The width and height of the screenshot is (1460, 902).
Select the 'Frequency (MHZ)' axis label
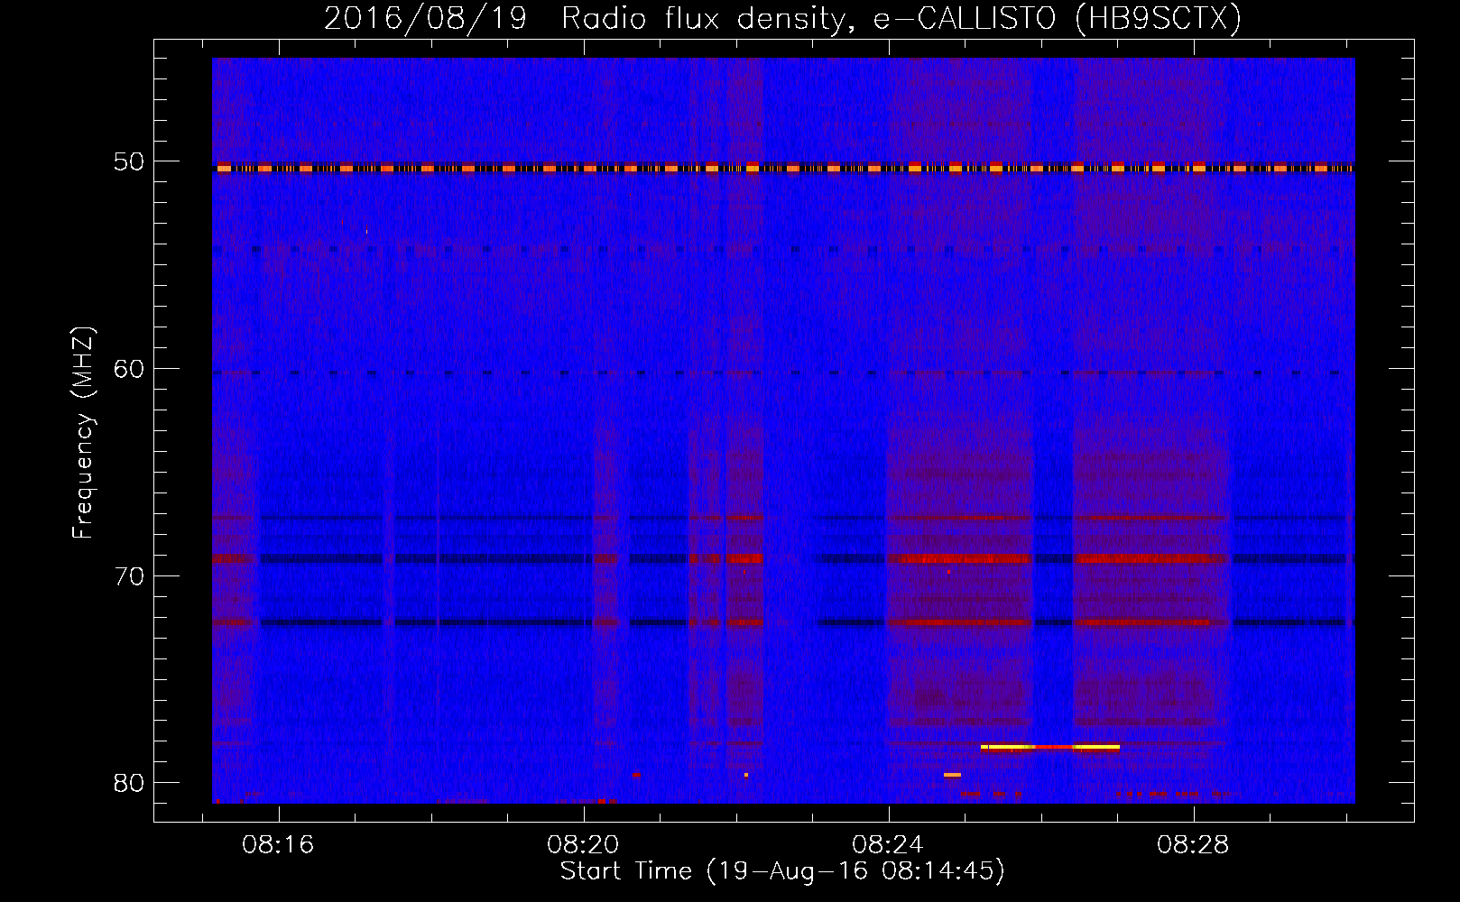click(x=83, y=433)
